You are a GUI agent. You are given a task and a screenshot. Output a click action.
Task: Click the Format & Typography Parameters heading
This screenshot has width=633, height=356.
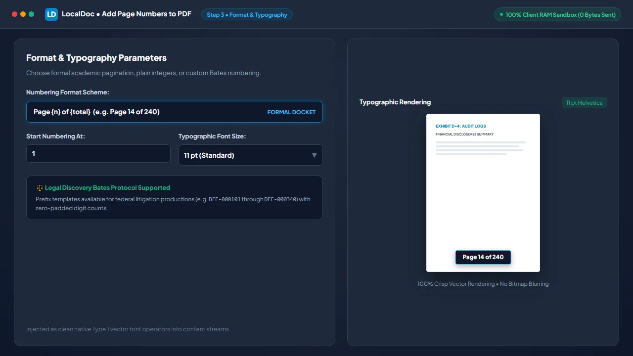96,58
